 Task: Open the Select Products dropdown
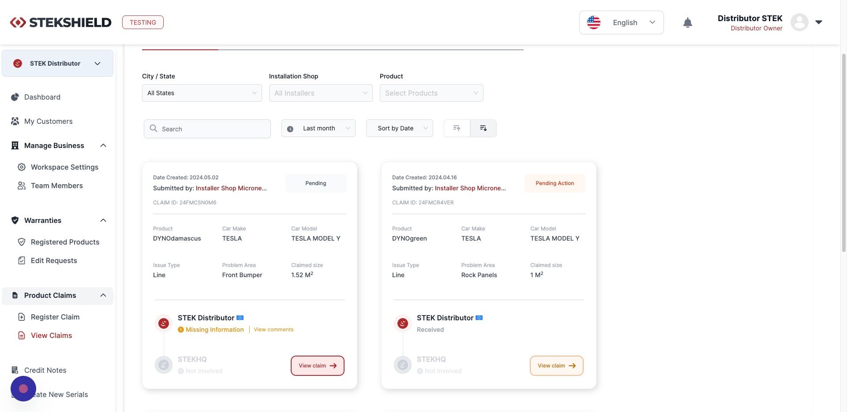431,93
